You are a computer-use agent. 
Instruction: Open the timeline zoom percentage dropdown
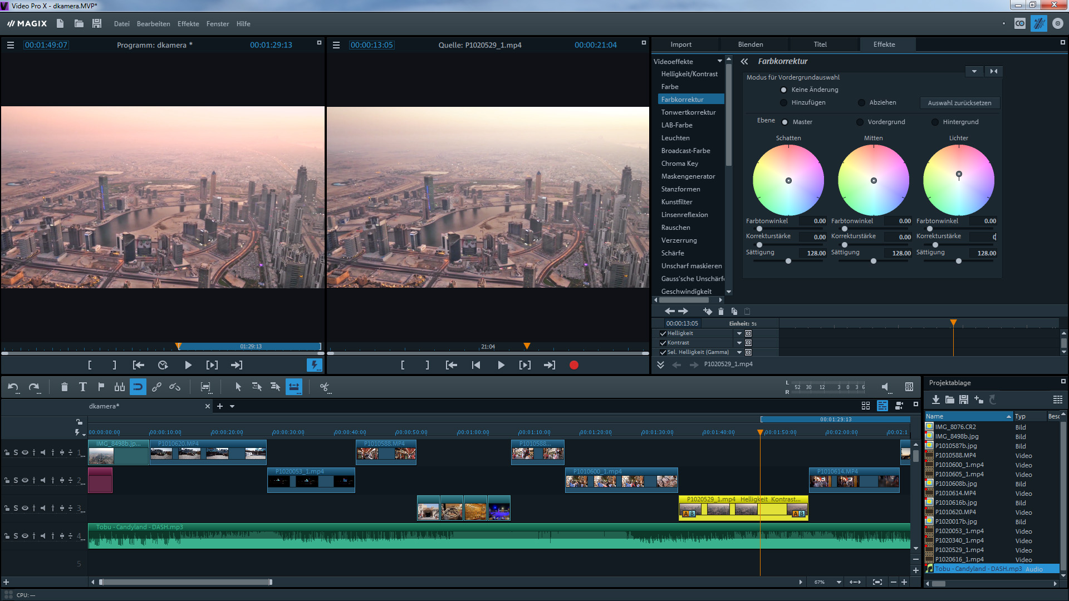[x=838, y=582]
